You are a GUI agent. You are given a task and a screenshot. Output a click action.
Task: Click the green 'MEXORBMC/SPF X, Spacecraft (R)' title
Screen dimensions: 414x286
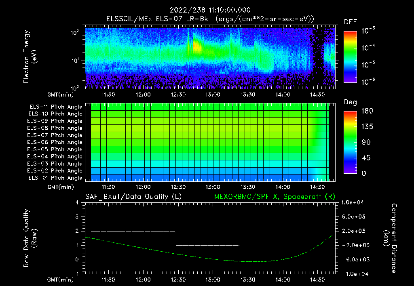coord(275,197)
